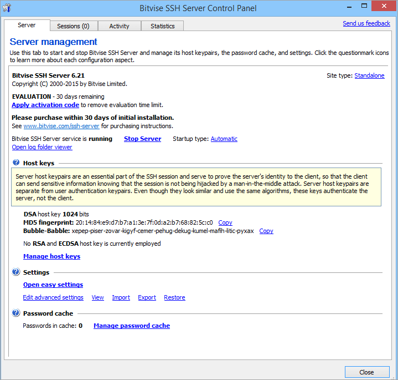This screenshot has height=380, width=398.
Task: Click the window title bar text
Action: pyautogui.click(x=198, y=8)
